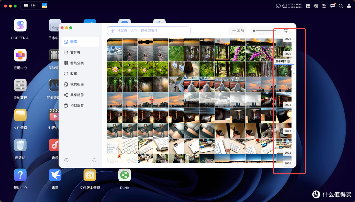Open the top bar search icon

click(341, 6)
